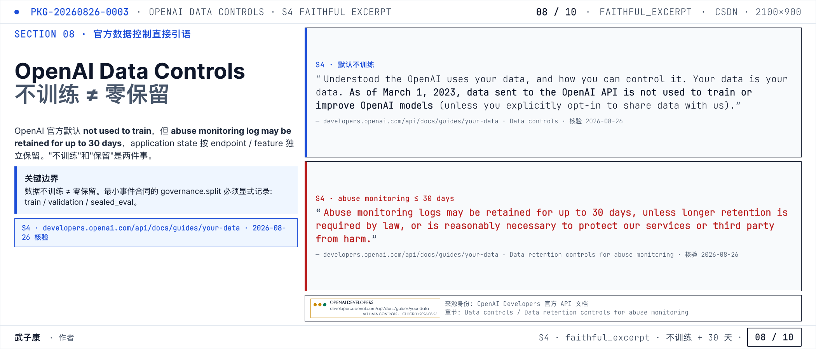Click the footer '不训练 + 30 天' text

[x=699, y=337]
